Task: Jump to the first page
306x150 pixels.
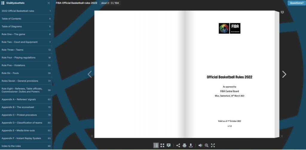Action: [92, 136]
